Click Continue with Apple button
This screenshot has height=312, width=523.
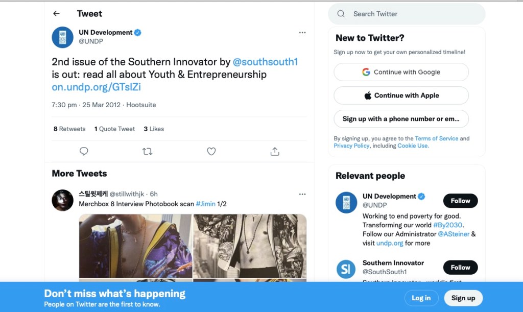tap(401, 95)
